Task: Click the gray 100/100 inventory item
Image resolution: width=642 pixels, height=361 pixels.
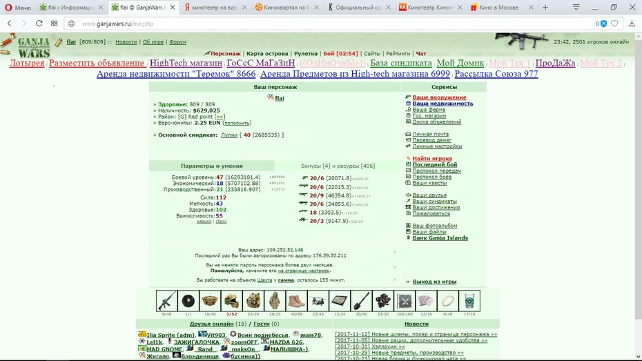Action: pyautogui.click(x=405, y=301)
